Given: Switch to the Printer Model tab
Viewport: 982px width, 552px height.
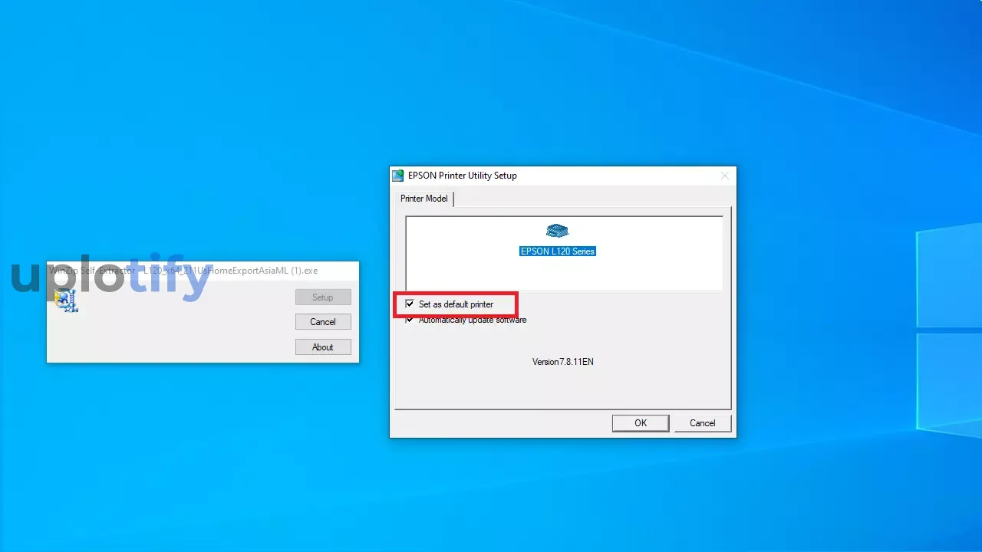Looking at the screenshot, I should click(424, 199).
